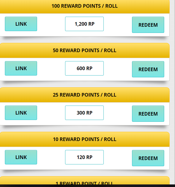Select the 300 RP cost box
Image resolution: width=175 pixels, height=187 pixels.
84,113
